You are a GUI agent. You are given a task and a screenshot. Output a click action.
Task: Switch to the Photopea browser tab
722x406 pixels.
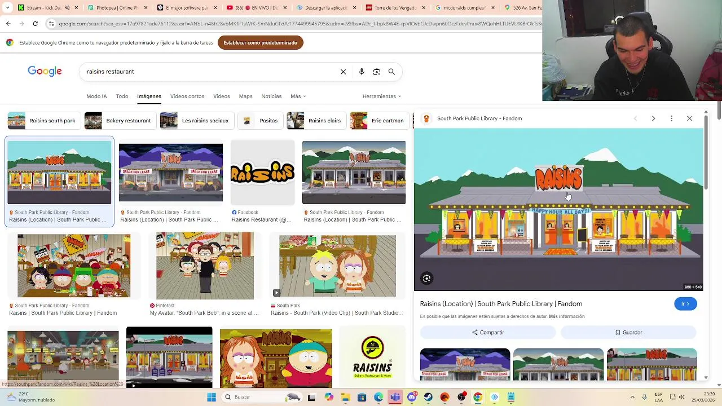(x=117, y=8)
